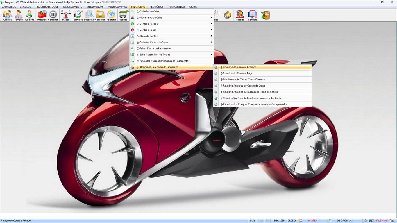Click the Pesquisar magnifier icon
The image size is (397, 223).
coord(89,15)
